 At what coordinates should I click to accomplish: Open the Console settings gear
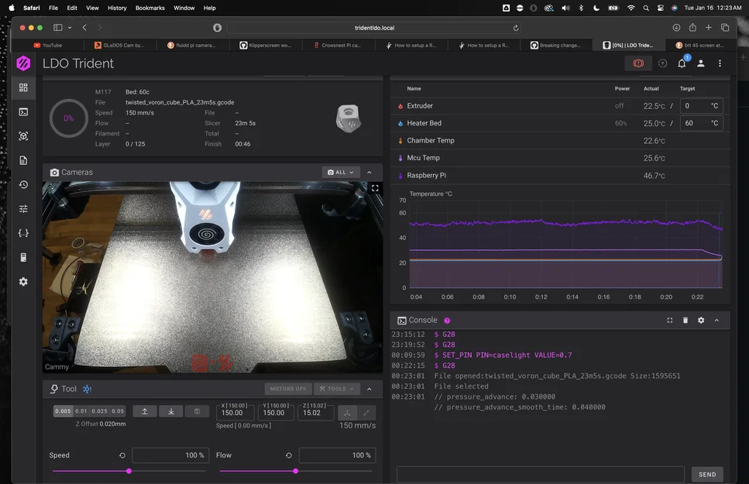click(701, 320)
